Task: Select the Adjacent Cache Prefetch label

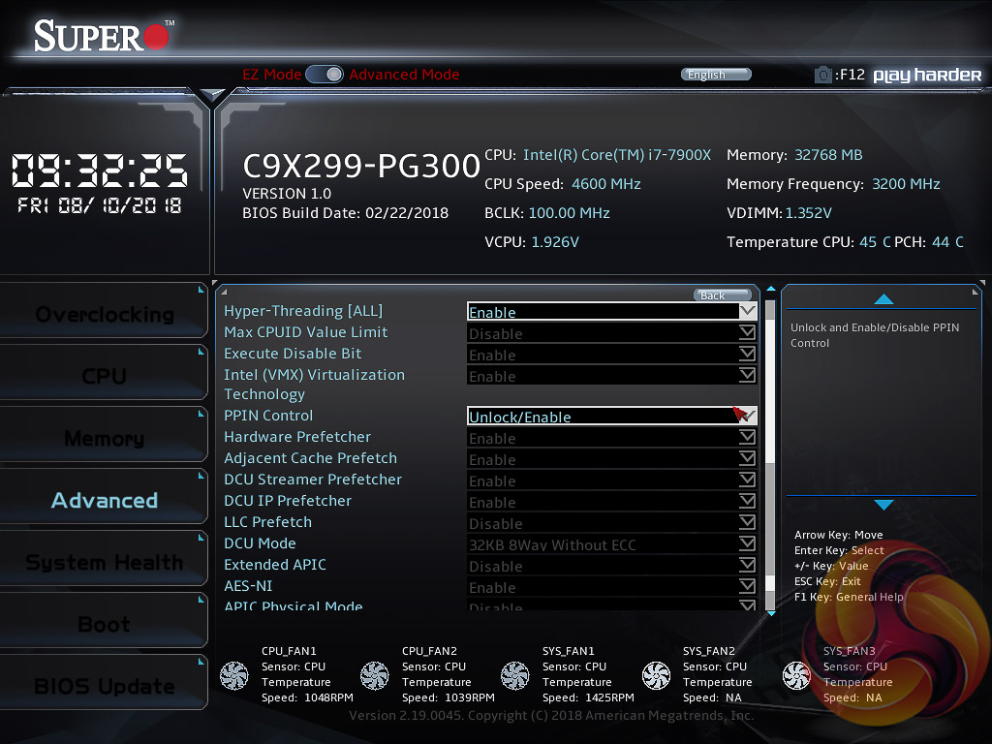Action: (x=311, y=458)
